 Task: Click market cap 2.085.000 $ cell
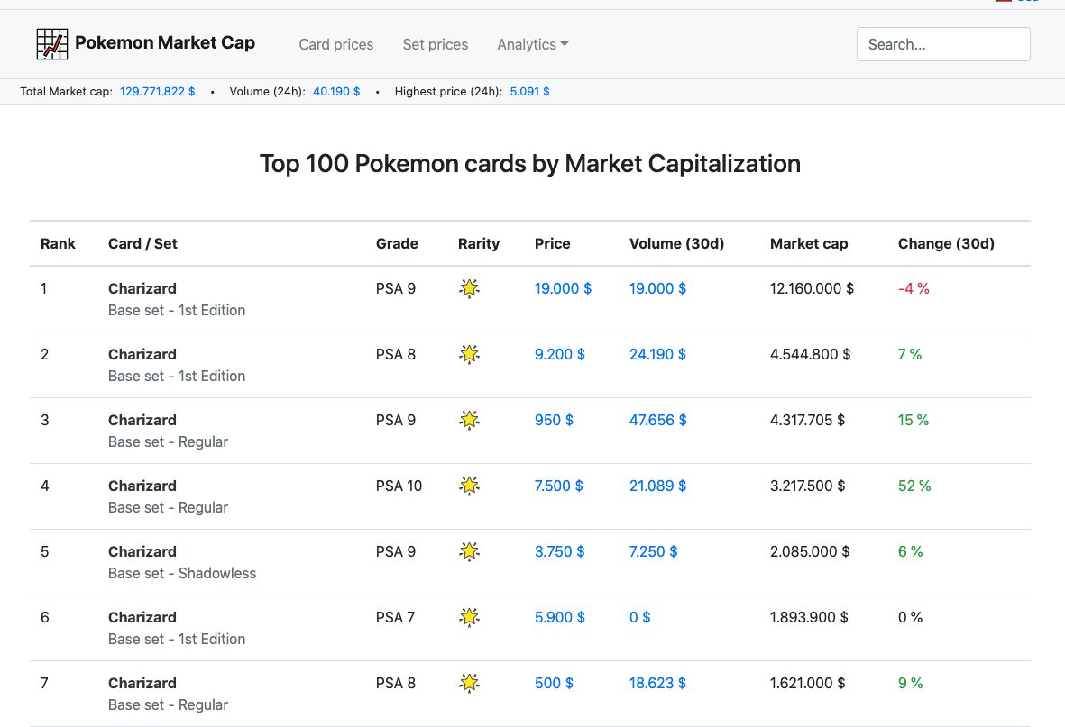pyautogui.click(x=810, y=551)
